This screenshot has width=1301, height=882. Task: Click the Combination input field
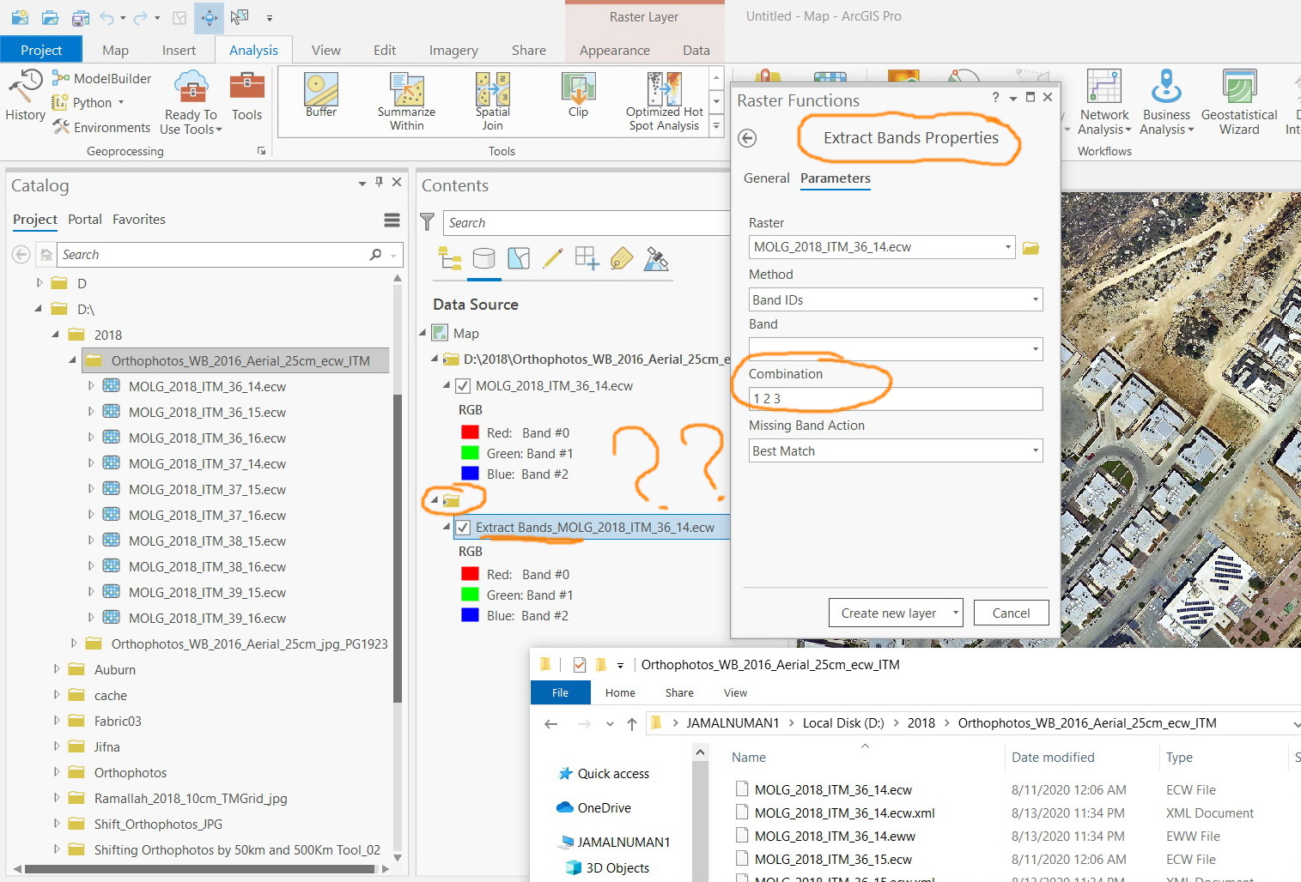[x=896, y=399]
